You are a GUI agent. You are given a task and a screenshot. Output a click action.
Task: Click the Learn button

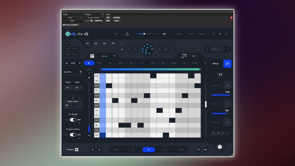(x=202, y=34)
